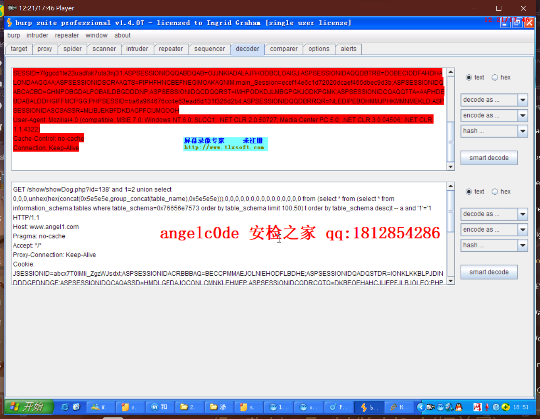Screen dimensions: 540x419
Task: Launch Internet Explorer from quick launch
Action: click(x=65, y=407)
